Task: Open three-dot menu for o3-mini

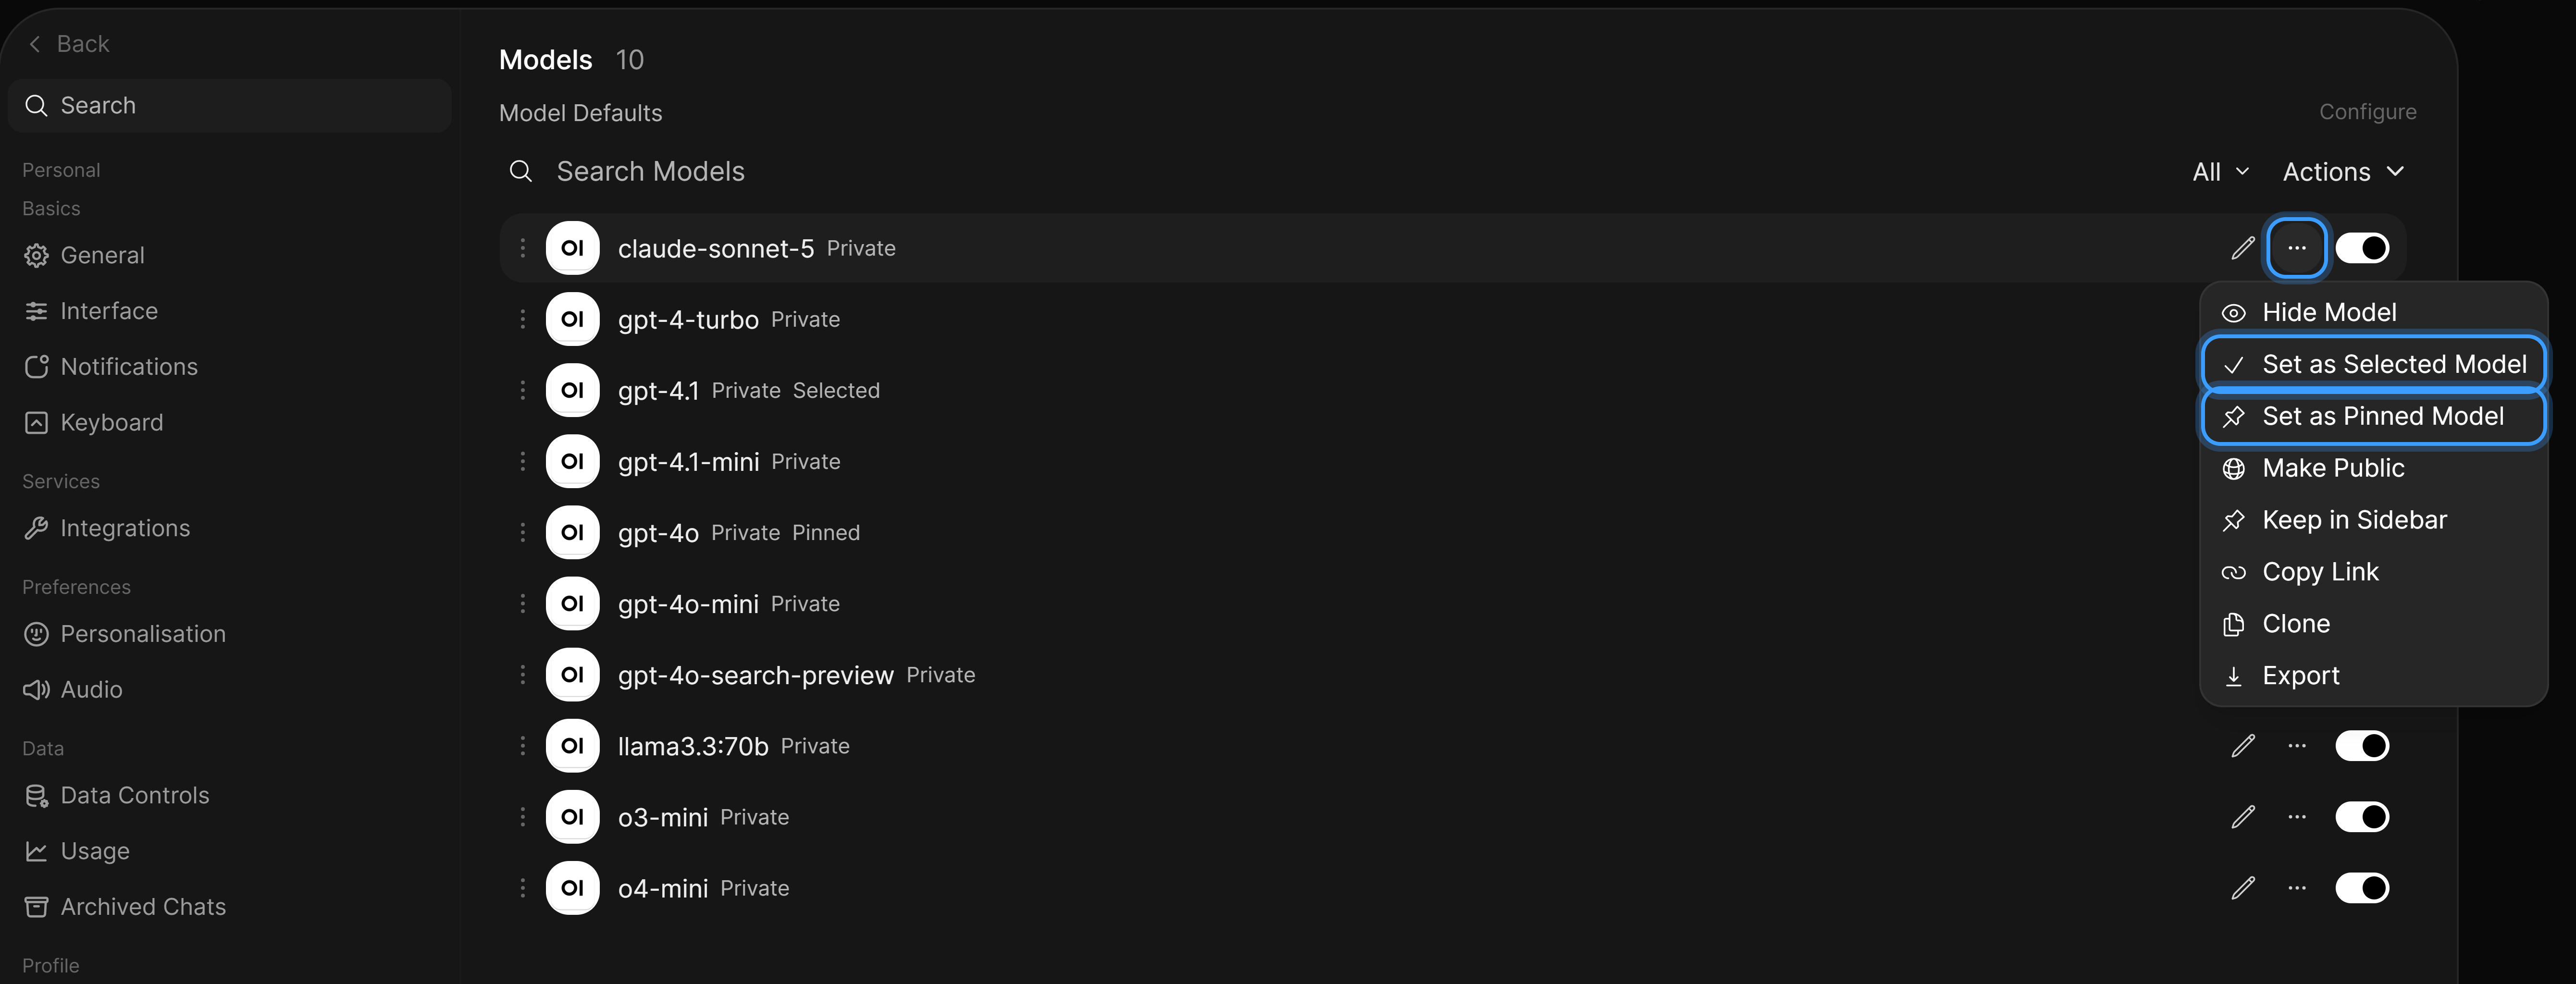Action: pos(2297,817)
